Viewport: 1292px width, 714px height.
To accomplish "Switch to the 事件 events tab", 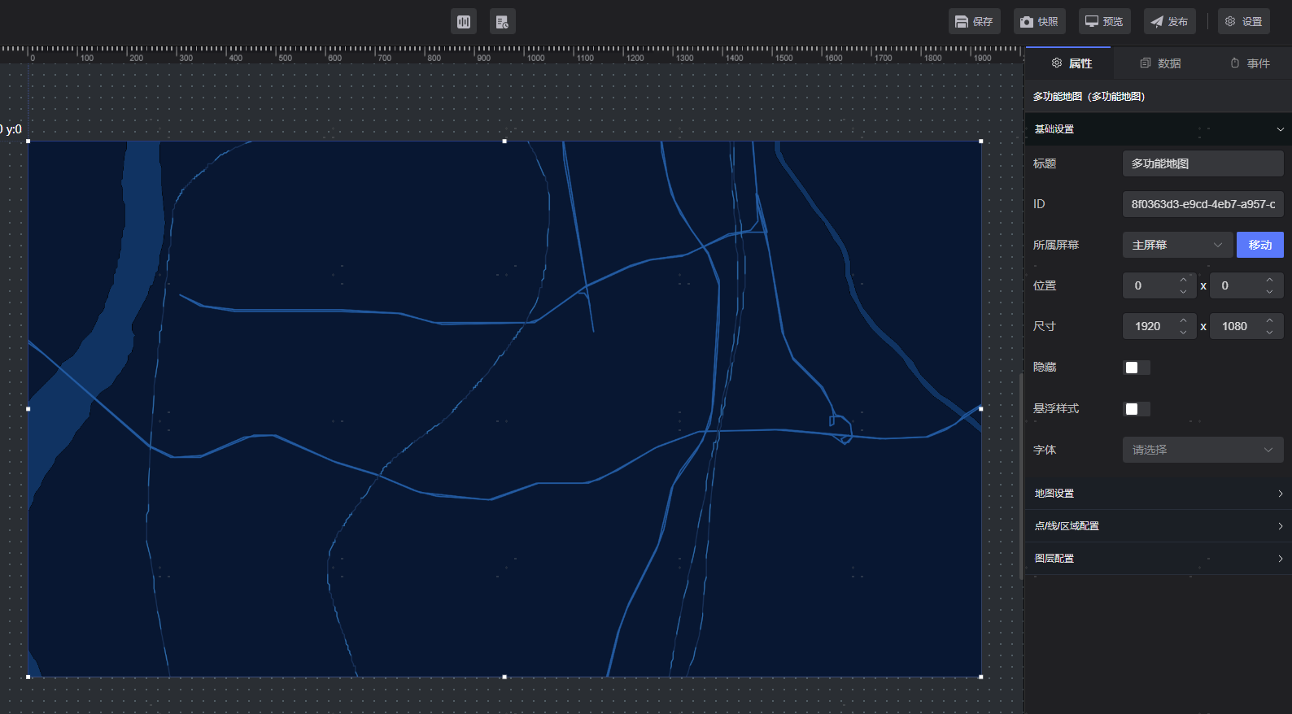I will tap(1250, 63).
